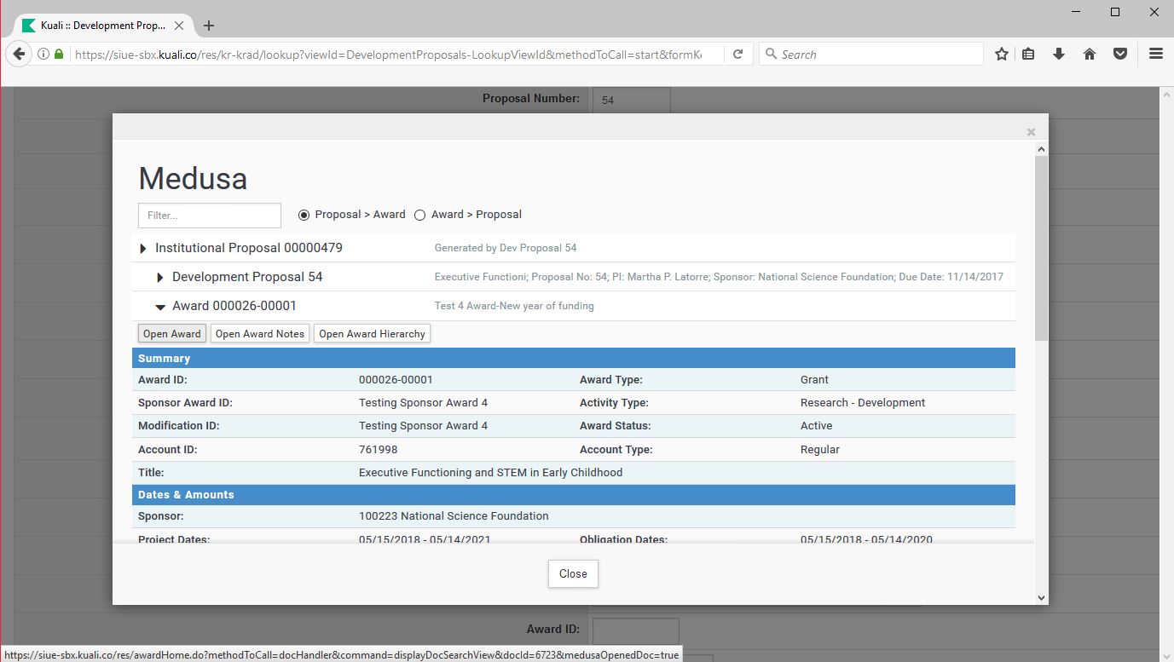The height and width of the screenshot is (662, 1174).
Task: Click the Pocket save icon
Action: (x=1120, y=54)
